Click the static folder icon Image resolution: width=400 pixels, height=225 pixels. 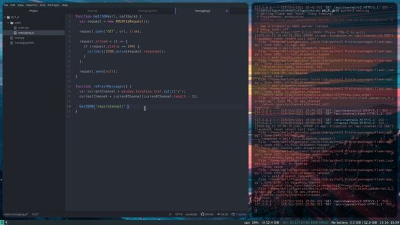(12, 22)
